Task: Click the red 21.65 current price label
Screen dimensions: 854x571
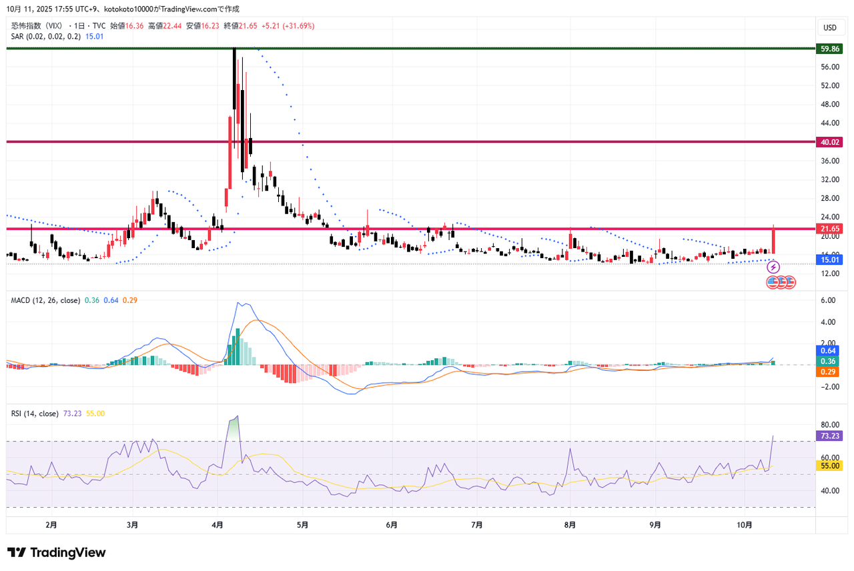Action: 830,228
